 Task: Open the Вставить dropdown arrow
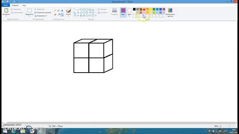pyautogui.click(x=6, y=16)
